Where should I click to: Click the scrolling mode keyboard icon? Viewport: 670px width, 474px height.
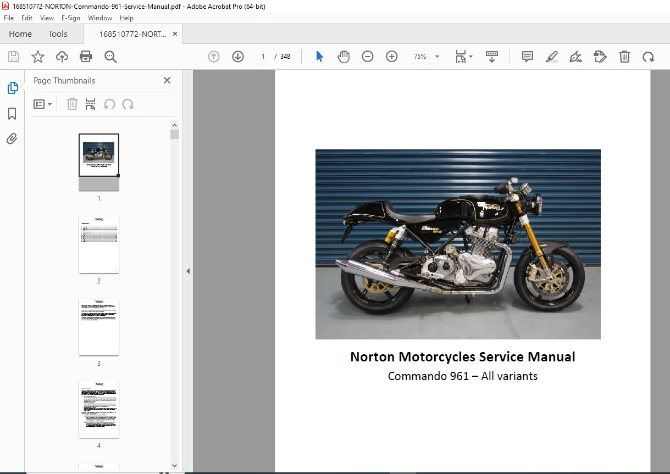click(492, 57)
